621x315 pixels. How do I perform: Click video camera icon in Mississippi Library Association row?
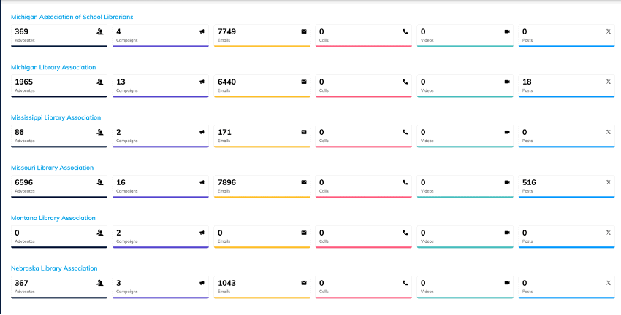click(507, 132)
